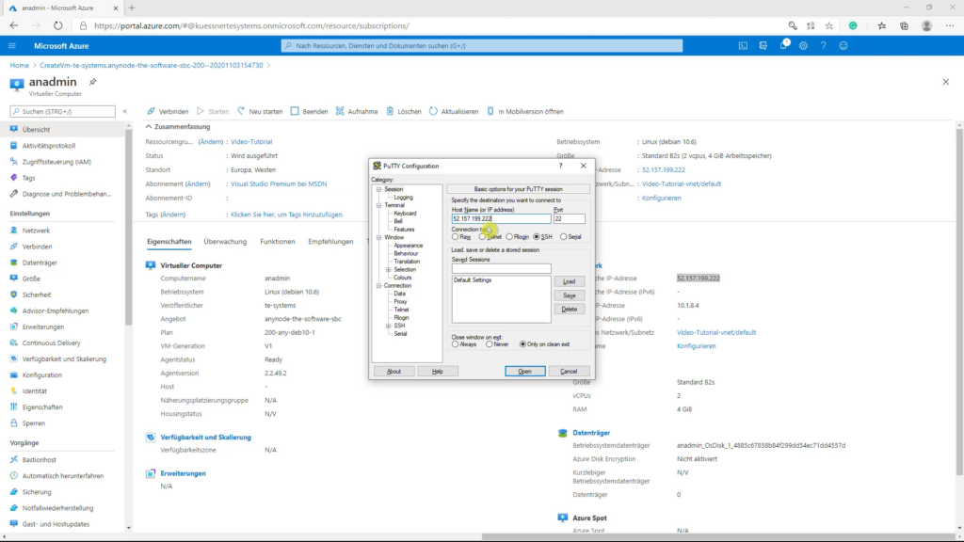Click Aktualisieren to refresh
964x542 pixels.
click(454, 111)
